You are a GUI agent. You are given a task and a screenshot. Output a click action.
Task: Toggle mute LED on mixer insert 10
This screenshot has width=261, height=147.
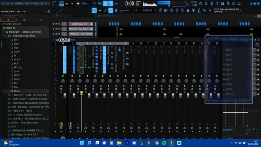141,76
